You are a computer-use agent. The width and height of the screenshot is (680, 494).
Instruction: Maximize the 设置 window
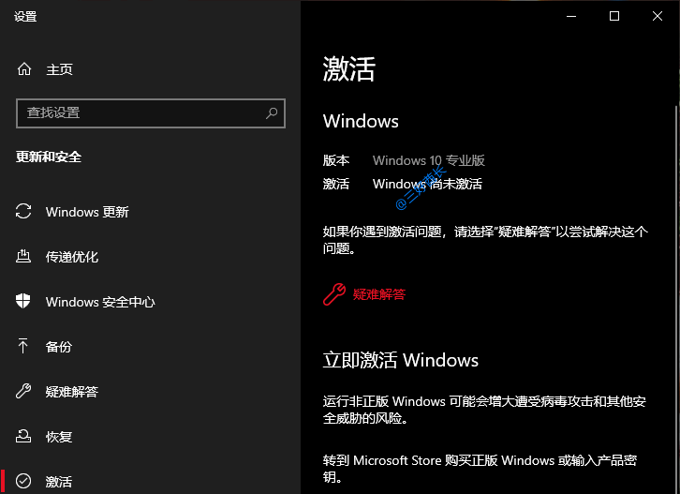(x=614, y=17)
